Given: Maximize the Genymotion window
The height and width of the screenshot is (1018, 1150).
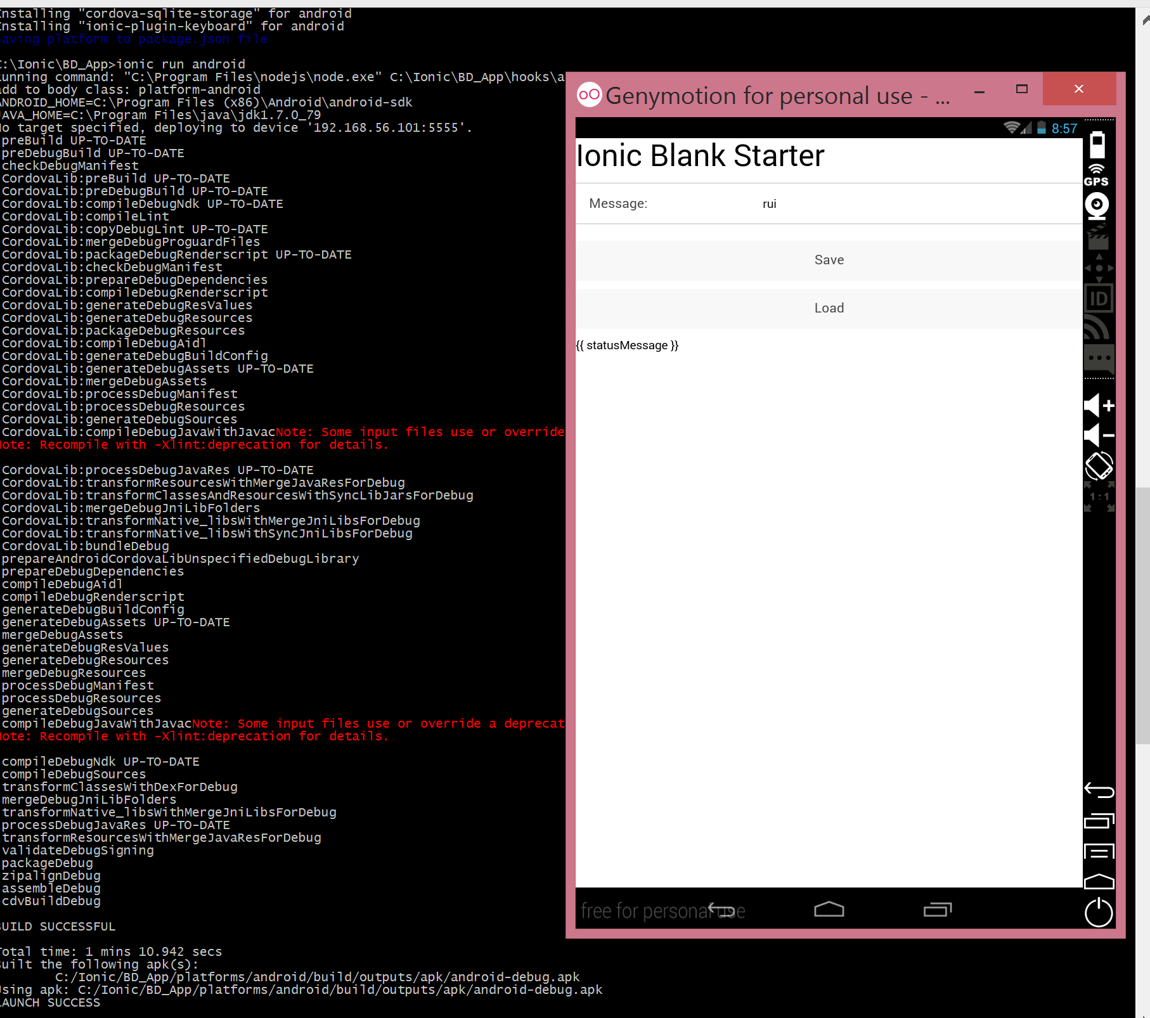Looking at the screenshot, I should [x=1021, y=89].
